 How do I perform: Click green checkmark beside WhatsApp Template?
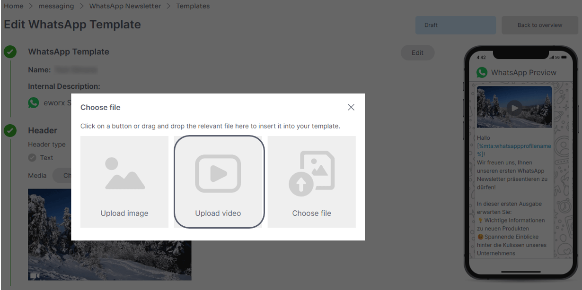(10, 51)
